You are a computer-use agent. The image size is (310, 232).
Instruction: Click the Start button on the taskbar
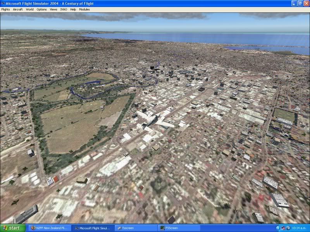[x=11, y=228]
